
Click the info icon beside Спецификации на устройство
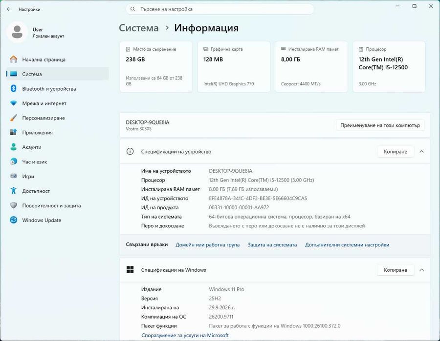click(x=130, y=151)
